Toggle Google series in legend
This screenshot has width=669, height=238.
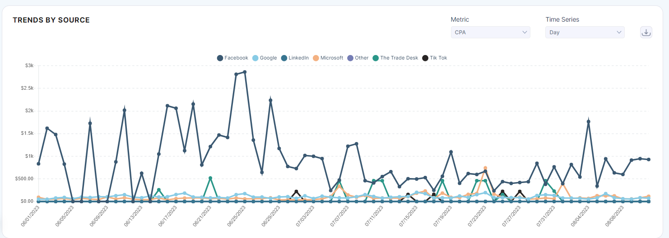click(x=268, y=58)
